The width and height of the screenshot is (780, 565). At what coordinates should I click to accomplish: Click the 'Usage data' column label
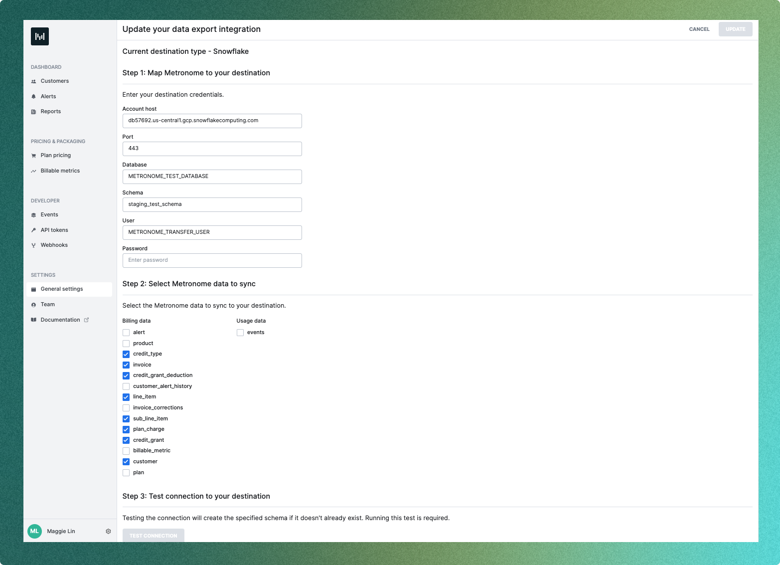point(251,321)
